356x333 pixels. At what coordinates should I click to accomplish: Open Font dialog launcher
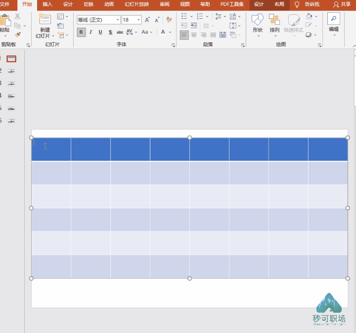(x=174, y=45)
